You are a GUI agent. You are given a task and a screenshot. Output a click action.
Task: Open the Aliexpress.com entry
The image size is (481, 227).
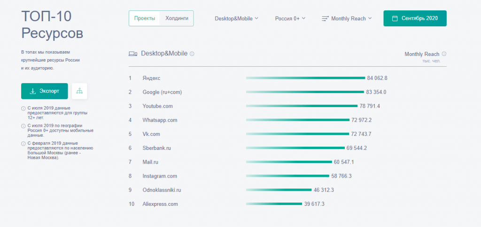[x=160, y=204]
